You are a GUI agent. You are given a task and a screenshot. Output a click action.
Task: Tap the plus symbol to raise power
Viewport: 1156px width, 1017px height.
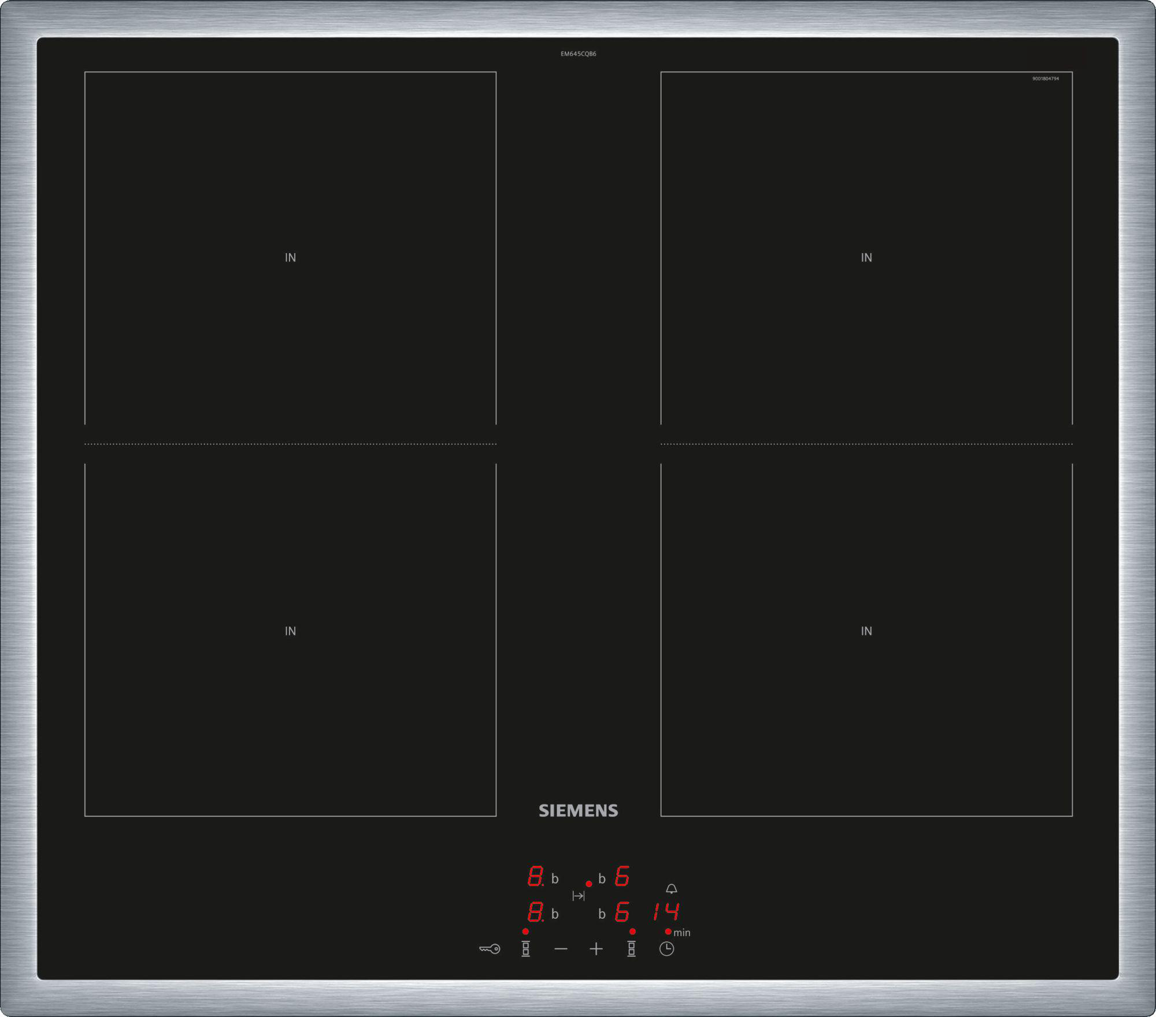[x=596, y=949]
